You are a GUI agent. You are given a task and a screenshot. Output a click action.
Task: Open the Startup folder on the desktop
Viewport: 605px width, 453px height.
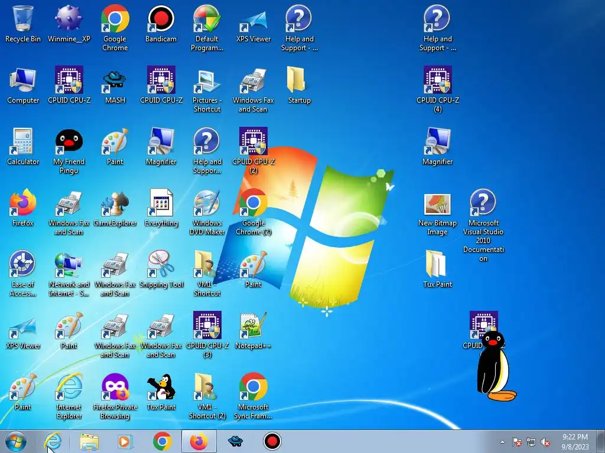coord(299,85)
